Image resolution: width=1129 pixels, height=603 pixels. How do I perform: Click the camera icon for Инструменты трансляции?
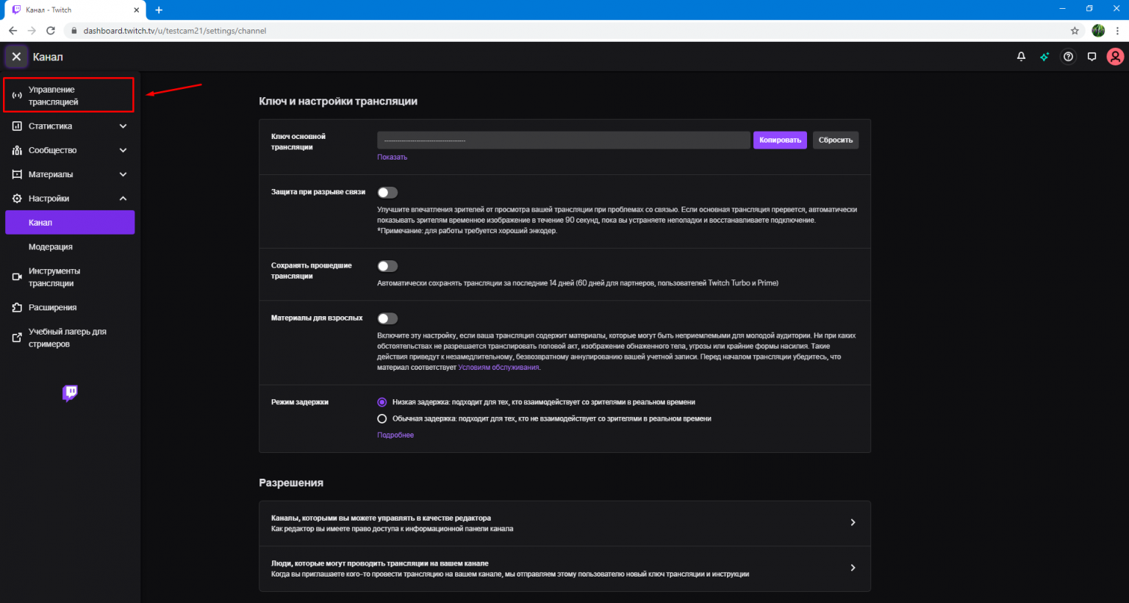(x=17, y=277)
